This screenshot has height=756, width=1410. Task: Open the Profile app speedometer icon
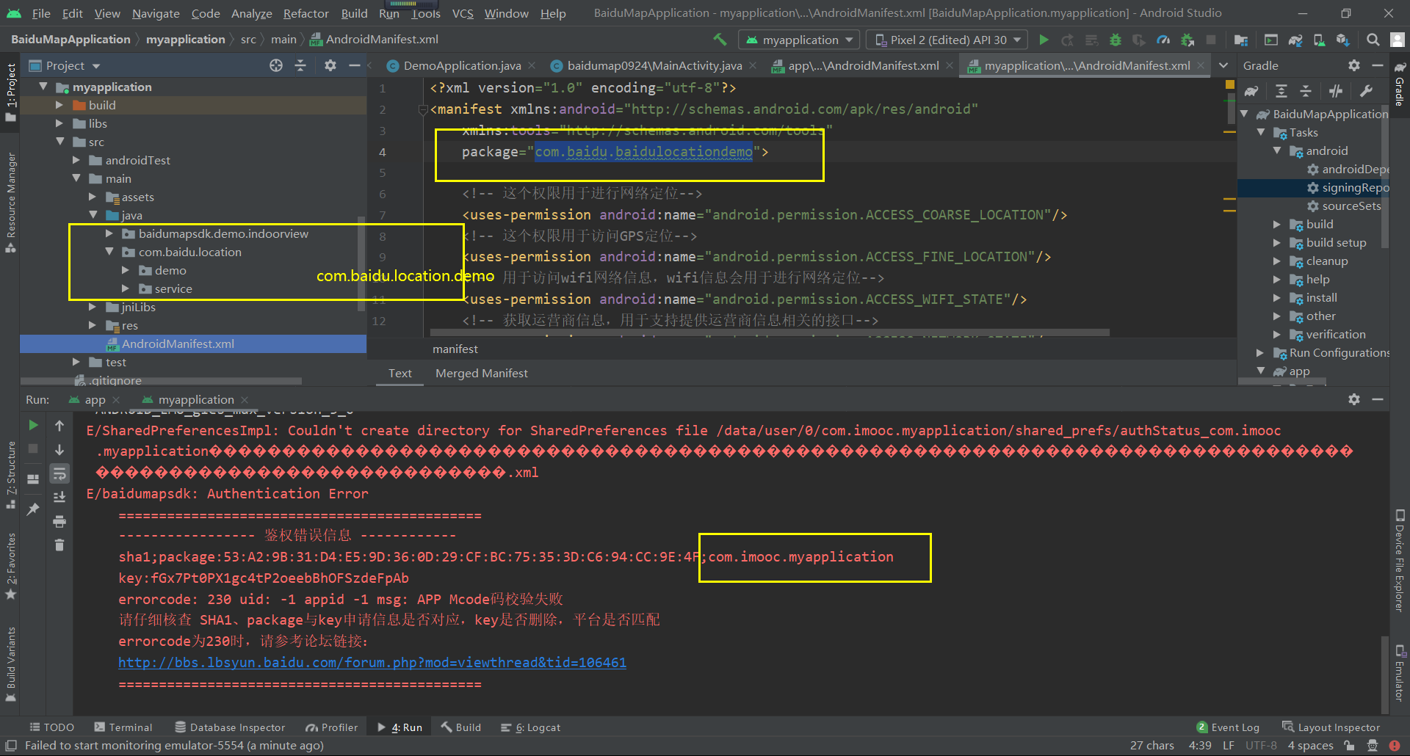click(x=1163, y=40)
